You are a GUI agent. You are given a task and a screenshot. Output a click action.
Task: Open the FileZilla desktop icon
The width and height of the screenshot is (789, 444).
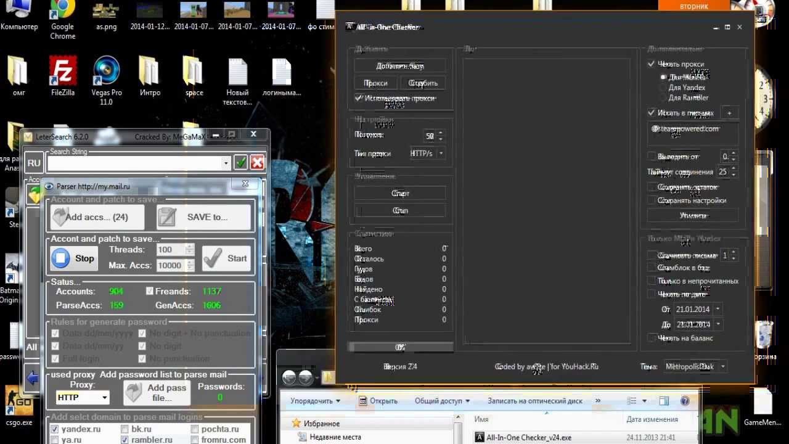[63, 76]
